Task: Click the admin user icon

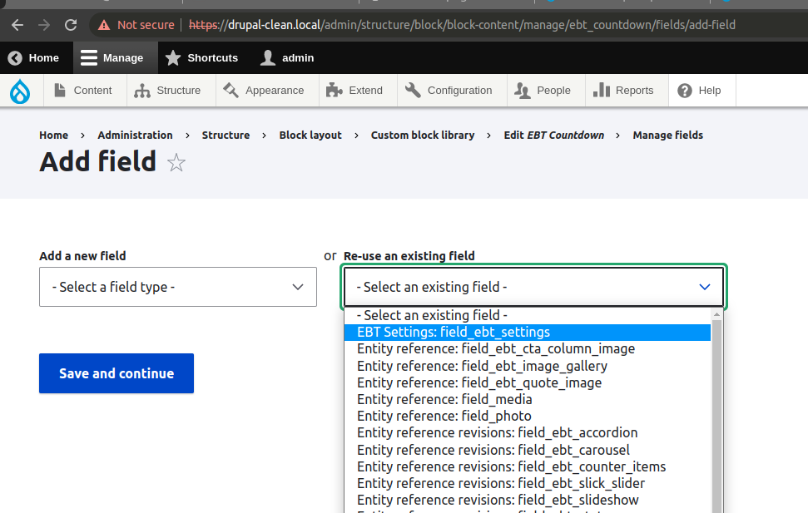Action: (268, 57)
